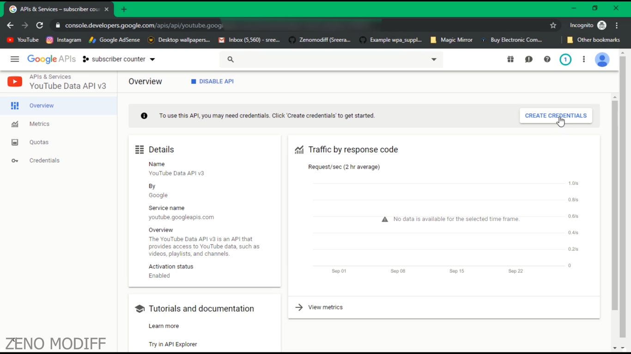The width and height of the screenshot is (631, 354).
Task: Click the Request/sec (2 hr average) label
Action: pos(344,167)
